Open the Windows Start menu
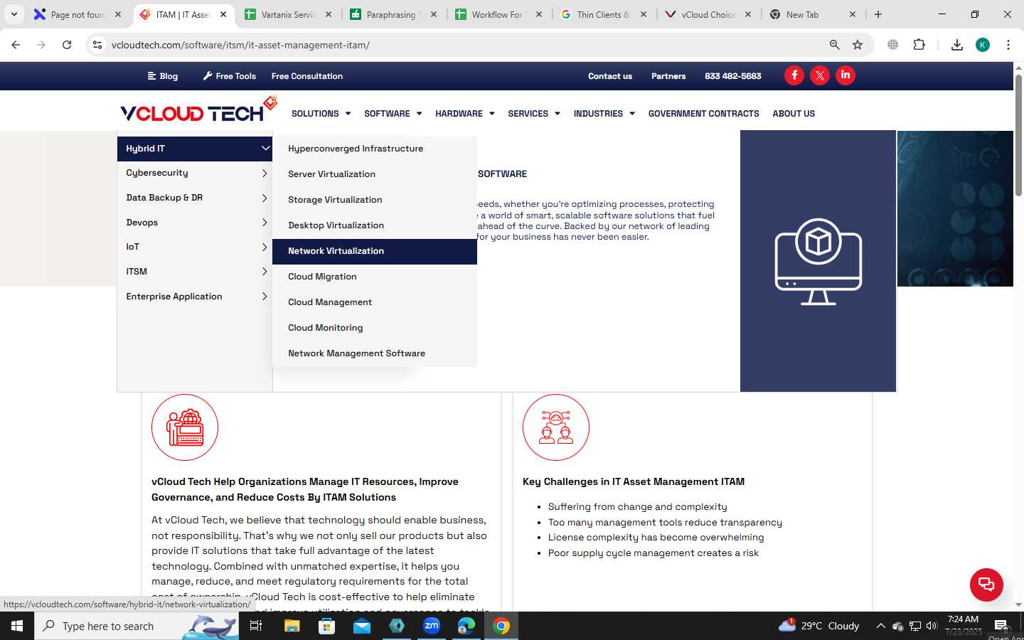1024x640 pixels. click(x=17, y=626)
